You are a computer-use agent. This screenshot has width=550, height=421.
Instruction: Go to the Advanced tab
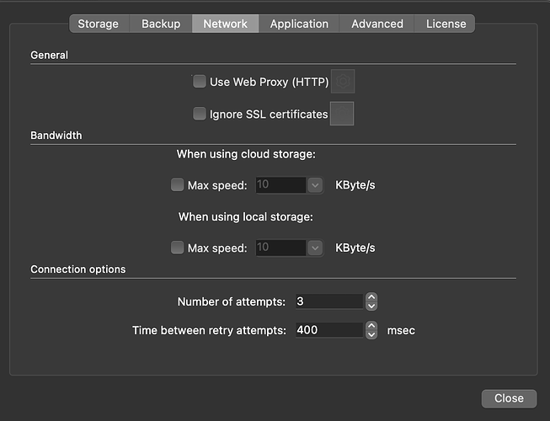point(376,24)
